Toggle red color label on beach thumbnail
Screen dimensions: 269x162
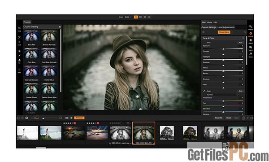click(98, 123)
